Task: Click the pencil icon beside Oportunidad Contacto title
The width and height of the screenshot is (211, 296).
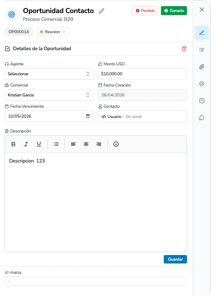Action: click(x=102, y=11)
